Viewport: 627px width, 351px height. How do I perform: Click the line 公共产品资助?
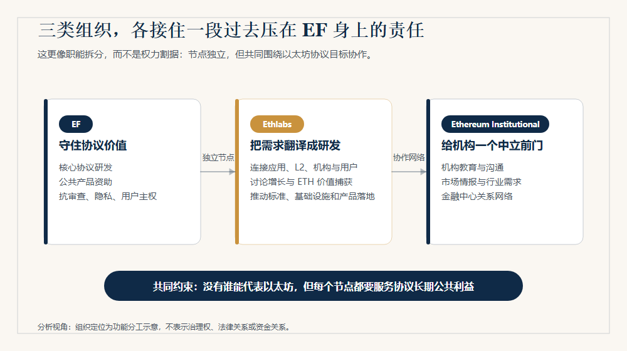(x=85, y=182)
